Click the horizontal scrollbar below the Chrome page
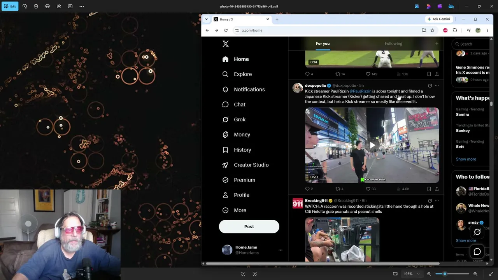498x280 pixels. pos(323,264)
